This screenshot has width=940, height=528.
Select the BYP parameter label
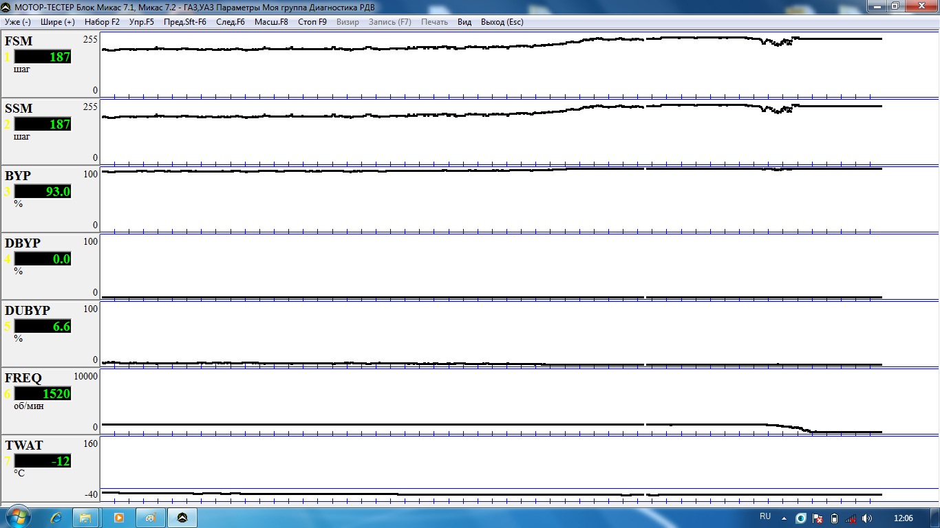18,176
